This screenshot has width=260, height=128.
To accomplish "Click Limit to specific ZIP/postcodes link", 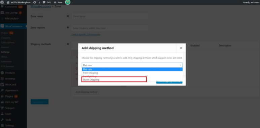I will click(86, 35).
